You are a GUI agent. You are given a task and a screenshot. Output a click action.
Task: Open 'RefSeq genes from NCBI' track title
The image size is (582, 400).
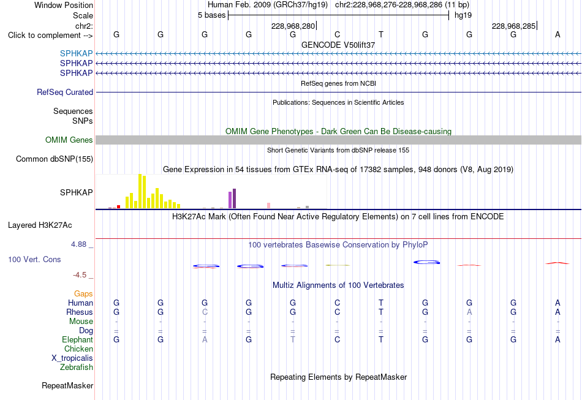[x=338, y=83]
